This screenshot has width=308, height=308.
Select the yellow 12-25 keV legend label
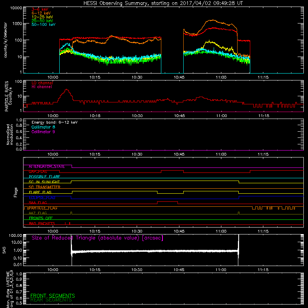coord(42,17)
